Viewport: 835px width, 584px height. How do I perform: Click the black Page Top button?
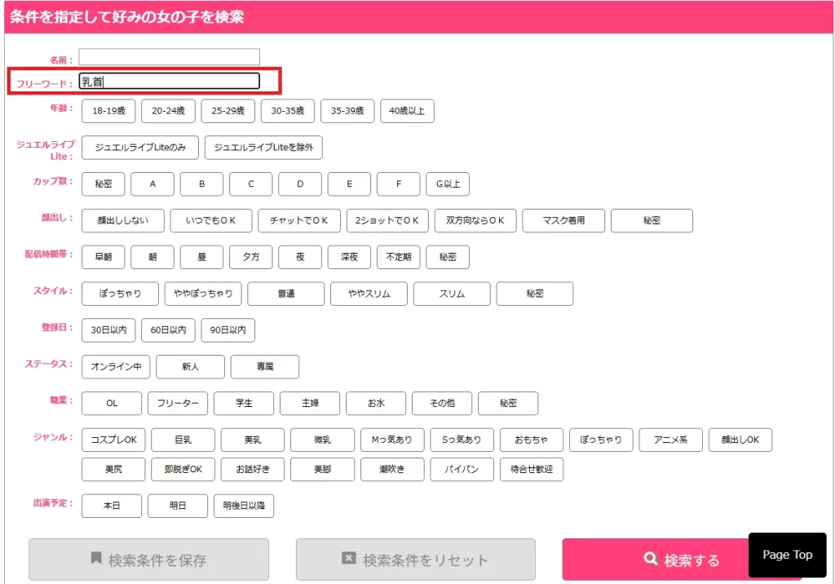click(787, 555)
